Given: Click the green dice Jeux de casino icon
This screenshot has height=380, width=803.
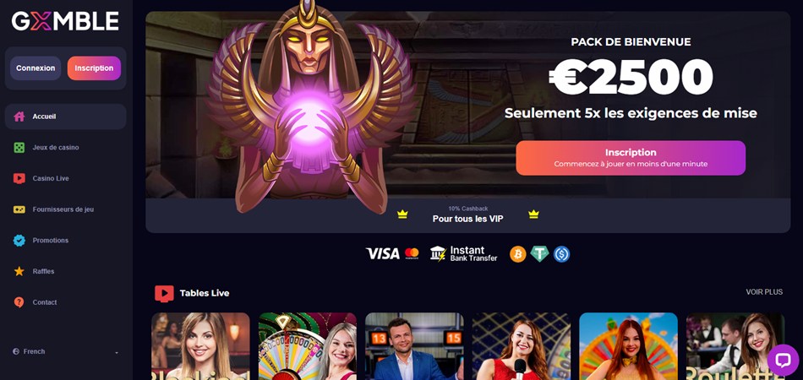Looking at the screenshot, I should [19, 148].
